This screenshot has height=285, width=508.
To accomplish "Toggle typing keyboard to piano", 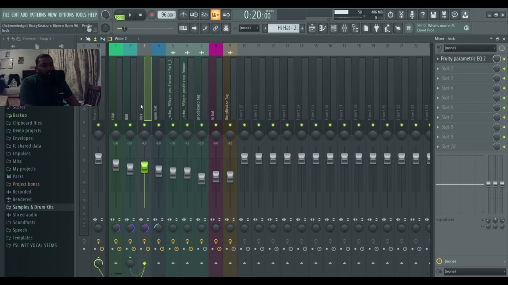I will 183,28.
